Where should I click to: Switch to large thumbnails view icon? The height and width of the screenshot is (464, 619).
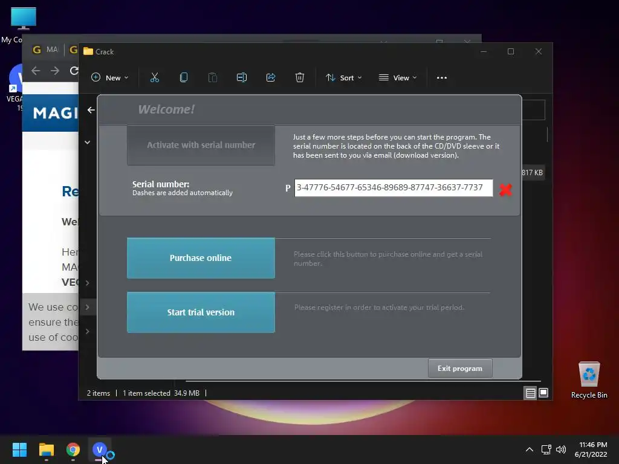point(543,393)
